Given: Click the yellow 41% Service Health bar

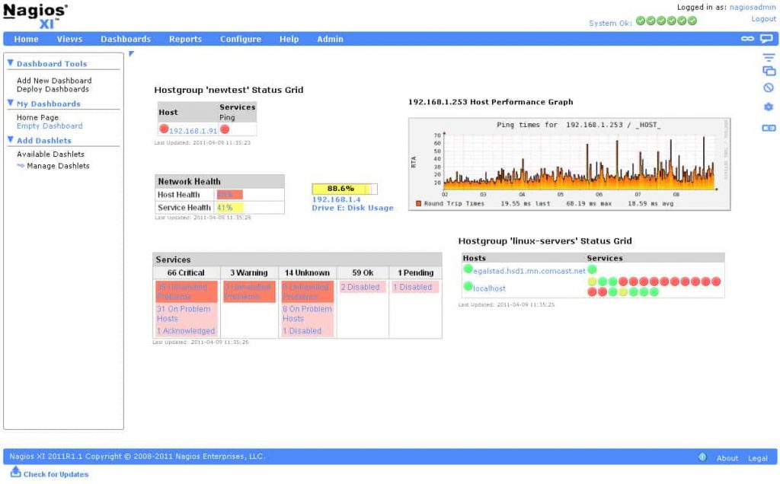Looking at the screenshot, I should pos(229,207).
